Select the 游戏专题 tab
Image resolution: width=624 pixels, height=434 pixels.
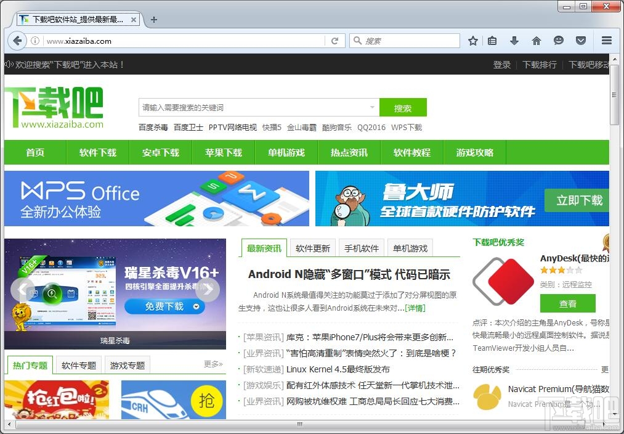(128, 365)
